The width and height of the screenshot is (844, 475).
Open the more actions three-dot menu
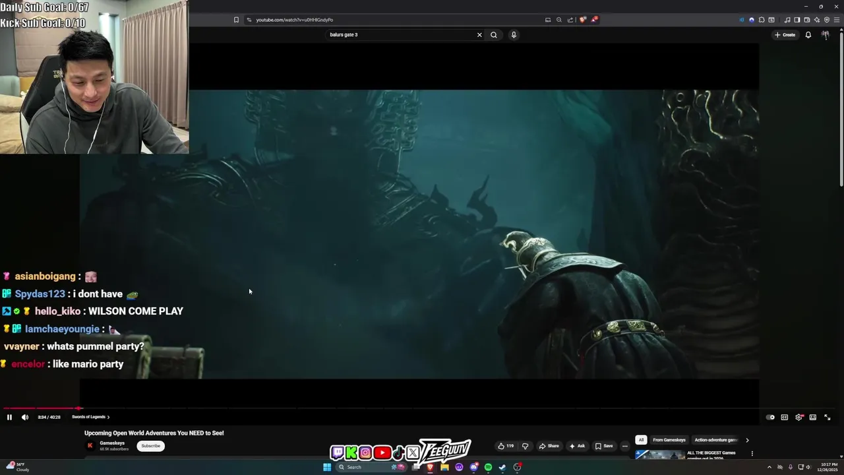[625, 446]
